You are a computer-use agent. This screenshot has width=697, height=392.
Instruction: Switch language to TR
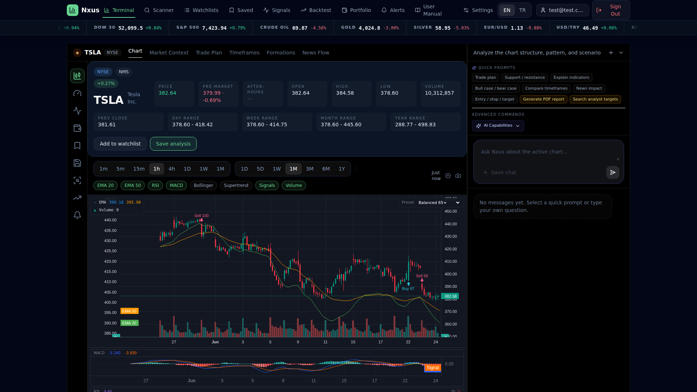tap(522, 10)
